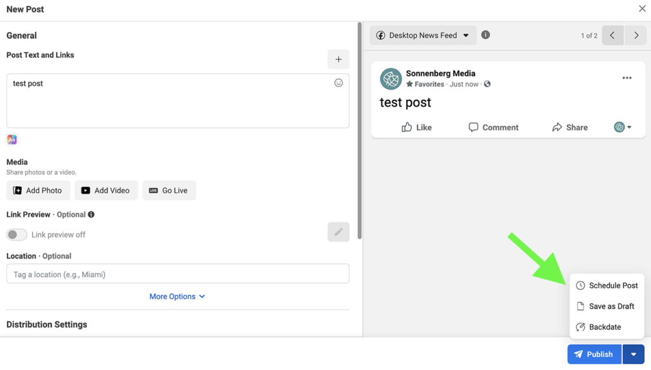This screenshot has width=651, height=370.
Task: Expand More Options
Action: click(177, 296)
